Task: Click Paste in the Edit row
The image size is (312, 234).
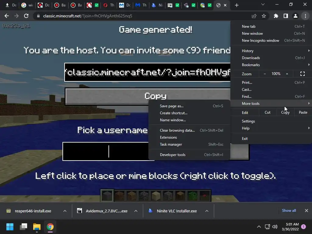Action: point(303,112)
